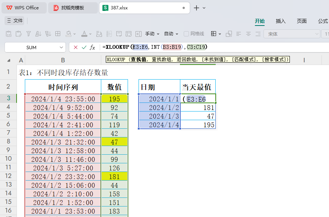Click the dashed table layout icon
The height and width of the screenshot is (217, 329).
click(x=128, y=34)
